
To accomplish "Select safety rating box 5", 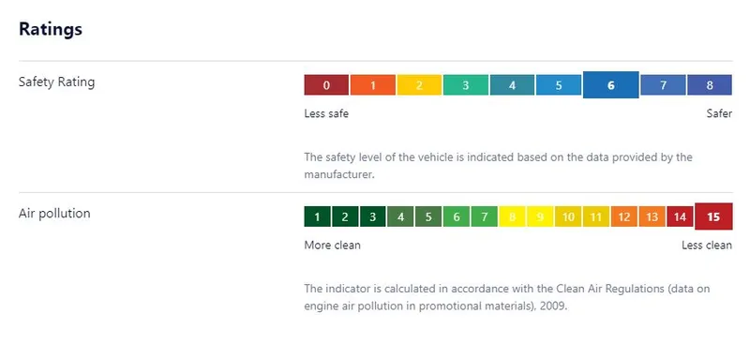I will point(558,85).
